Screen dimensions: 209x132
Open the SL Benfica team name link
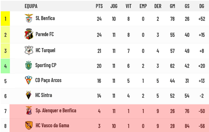(x=45, y=18)
